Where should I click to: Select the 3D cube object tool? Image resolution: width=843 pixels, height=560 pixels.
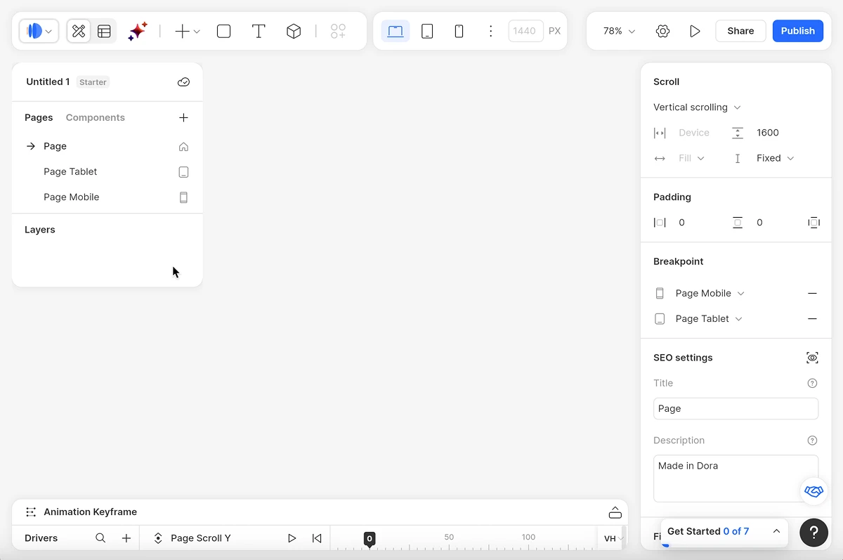[x=294, y=31]
